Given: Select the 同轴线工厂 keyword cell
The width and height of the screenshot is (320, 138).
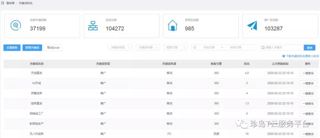Looking at the screenshot, I should tap(37, 114).
